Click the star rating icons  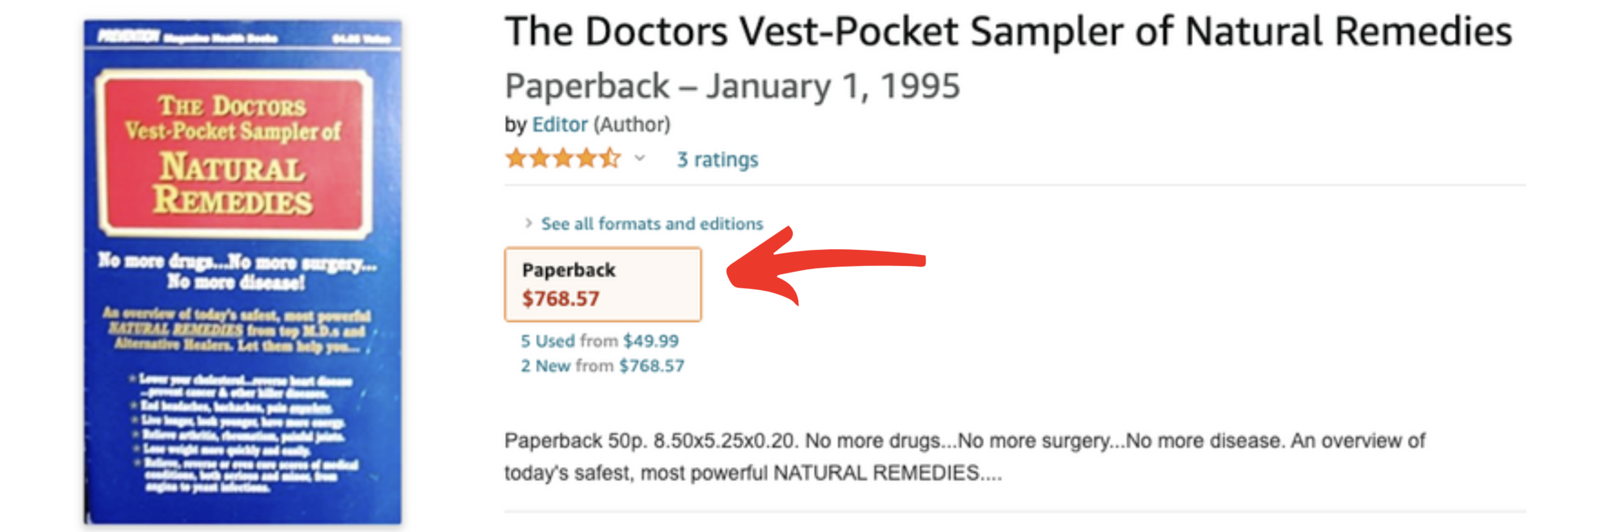[563, 158]
